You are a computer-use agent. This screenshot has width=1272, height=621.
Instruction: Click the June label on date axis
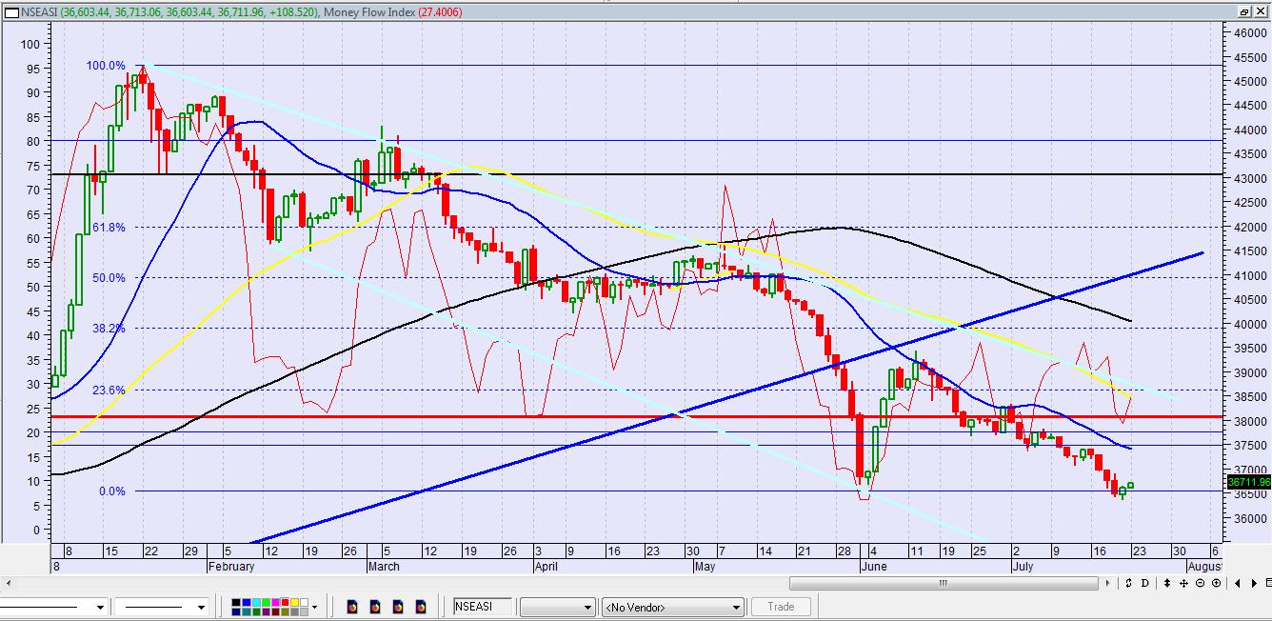(x=873, y=567)
